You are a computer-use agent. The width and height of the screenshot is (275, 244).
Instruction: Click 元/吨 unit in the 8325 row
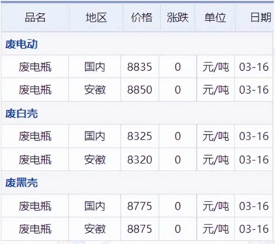(216, 136)
